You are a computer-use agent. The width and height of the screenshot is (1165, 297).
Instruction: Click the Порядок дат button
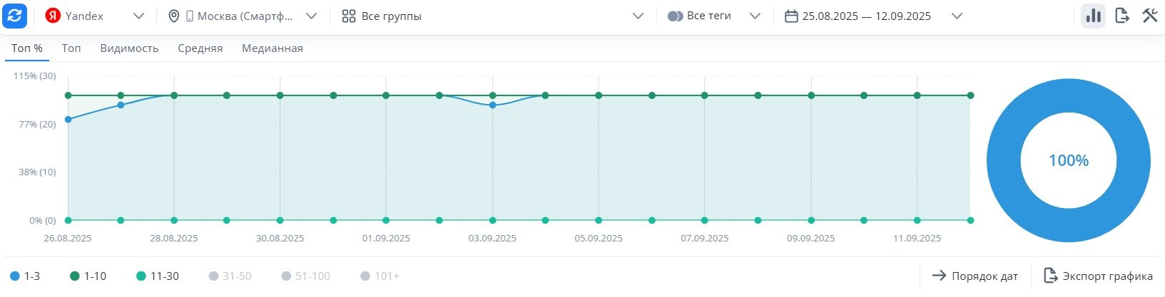coord(975,276)
